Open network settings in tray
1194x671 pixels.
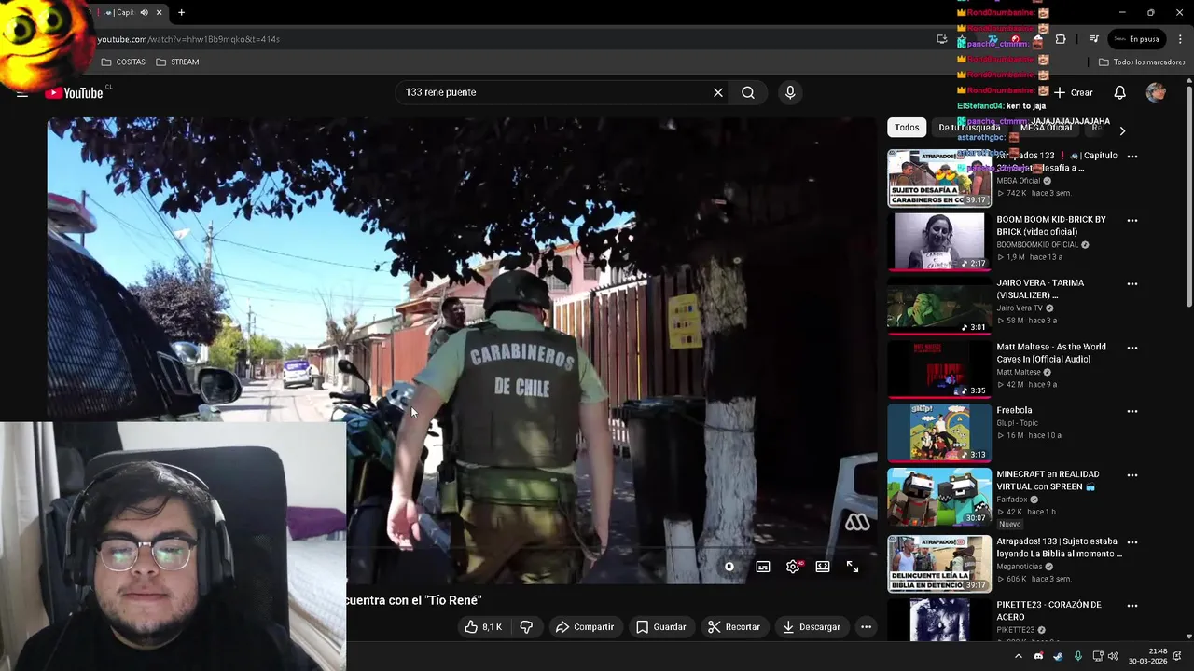pyautogui.click(x=1098, y=656)
